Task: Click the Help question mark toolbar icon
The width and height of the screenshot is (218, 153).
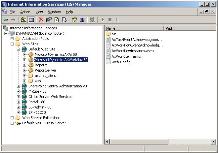Action: point(74,20)
